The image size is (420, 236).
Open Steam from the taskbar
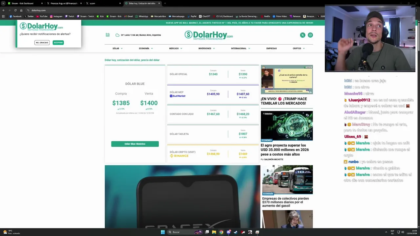236,232
